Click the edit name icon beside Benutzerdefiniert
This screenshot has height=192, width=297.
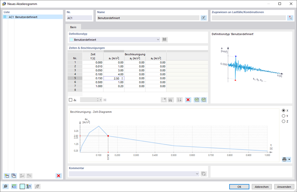204,18
